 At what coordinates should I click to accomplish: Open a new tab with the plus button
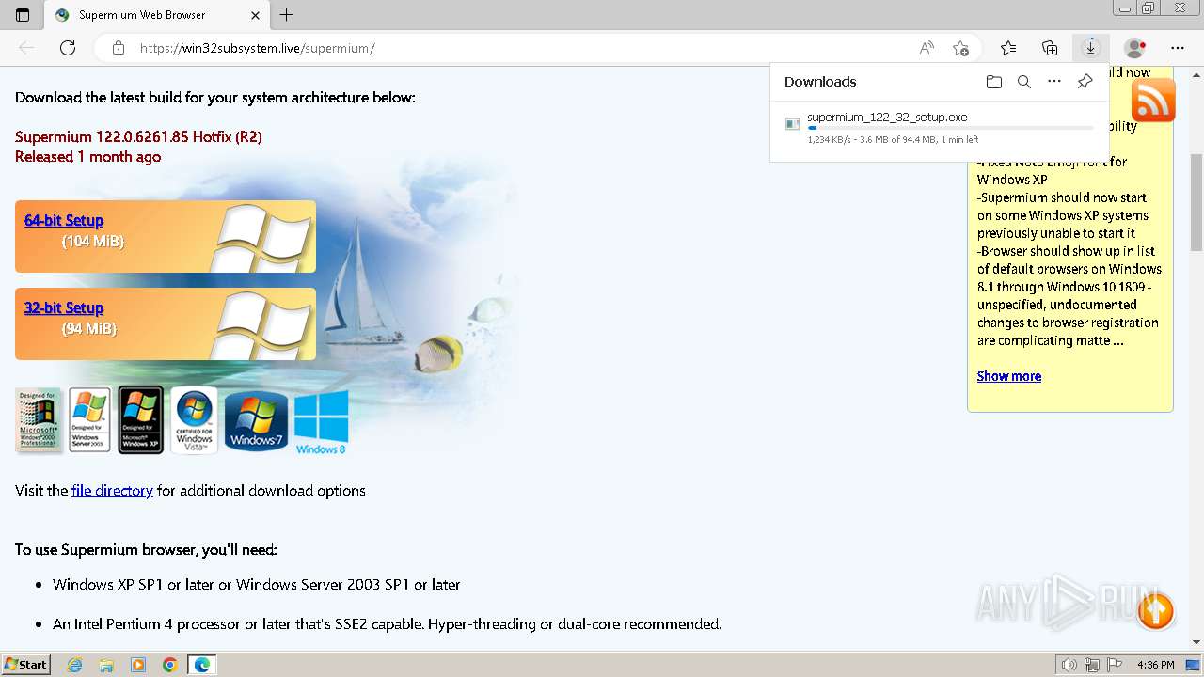(287, 15)
